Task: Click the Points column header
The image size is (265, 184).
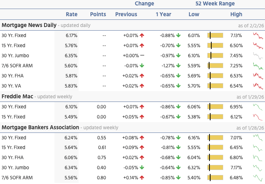Action: pos(98,14)
